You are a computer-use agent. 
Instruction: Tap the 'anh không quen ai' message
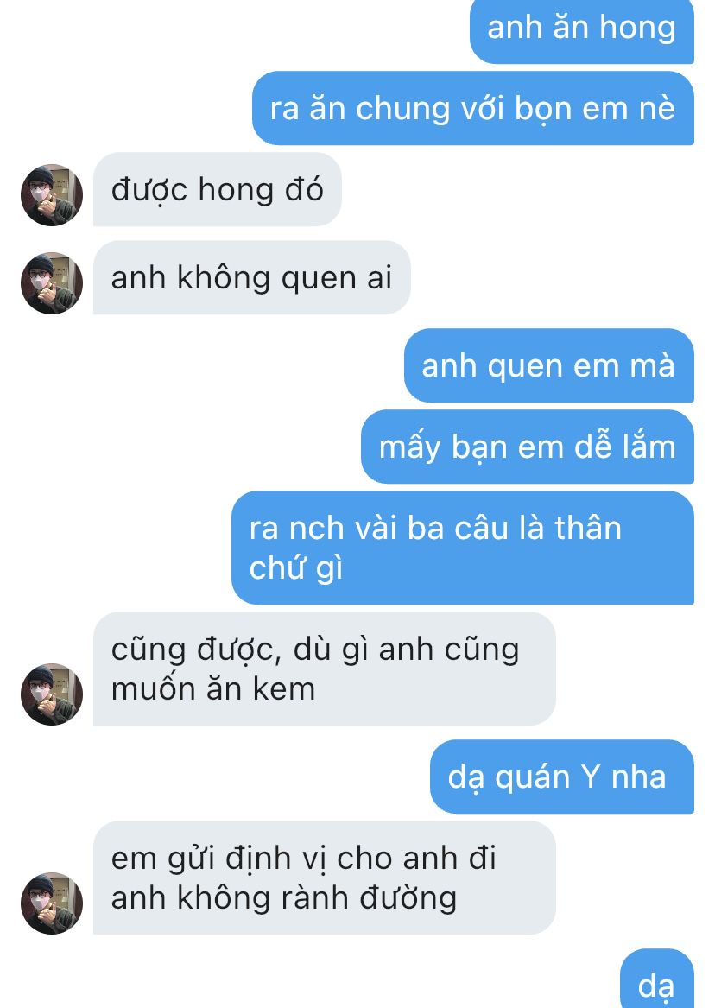coord(252,278)
